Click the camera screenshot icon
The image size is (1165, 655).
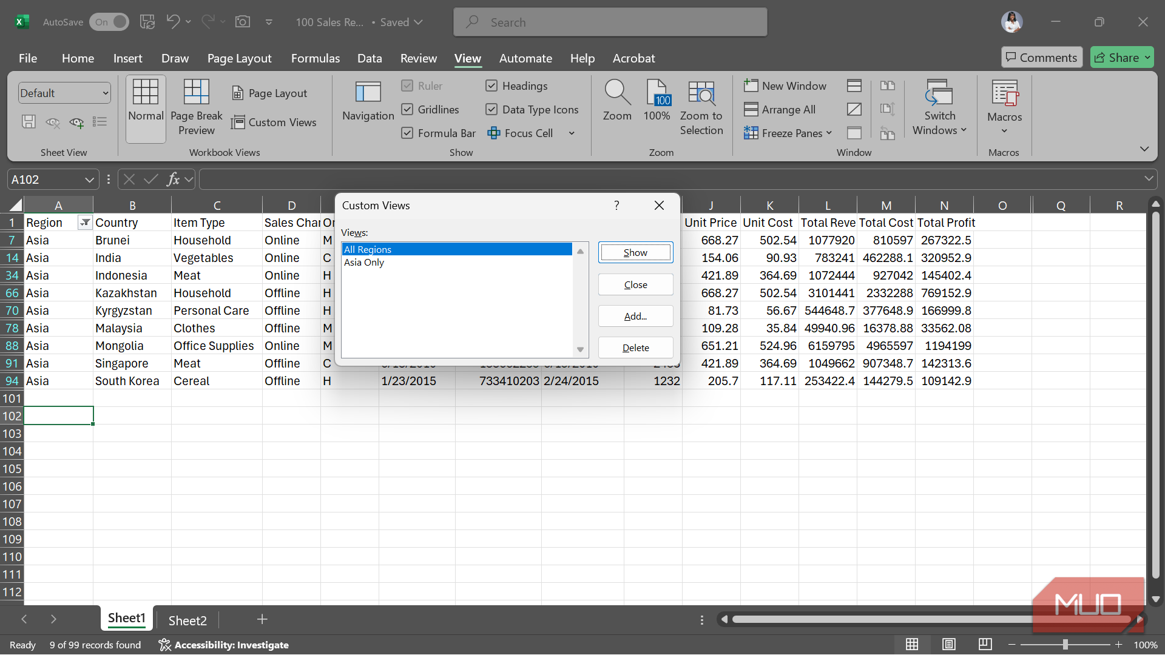(x=243, y=22)
